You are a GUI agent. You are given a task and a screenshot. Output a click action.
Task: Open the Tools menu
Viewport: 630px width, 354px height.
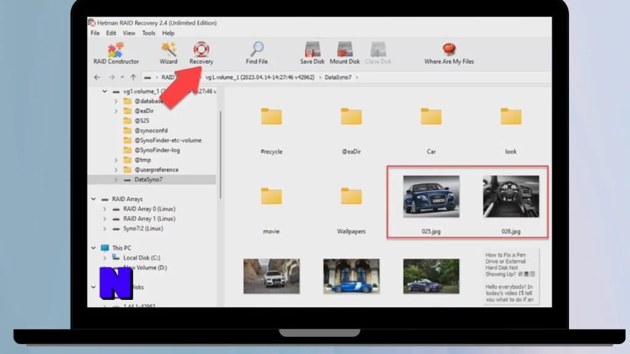tap(148, 33)
